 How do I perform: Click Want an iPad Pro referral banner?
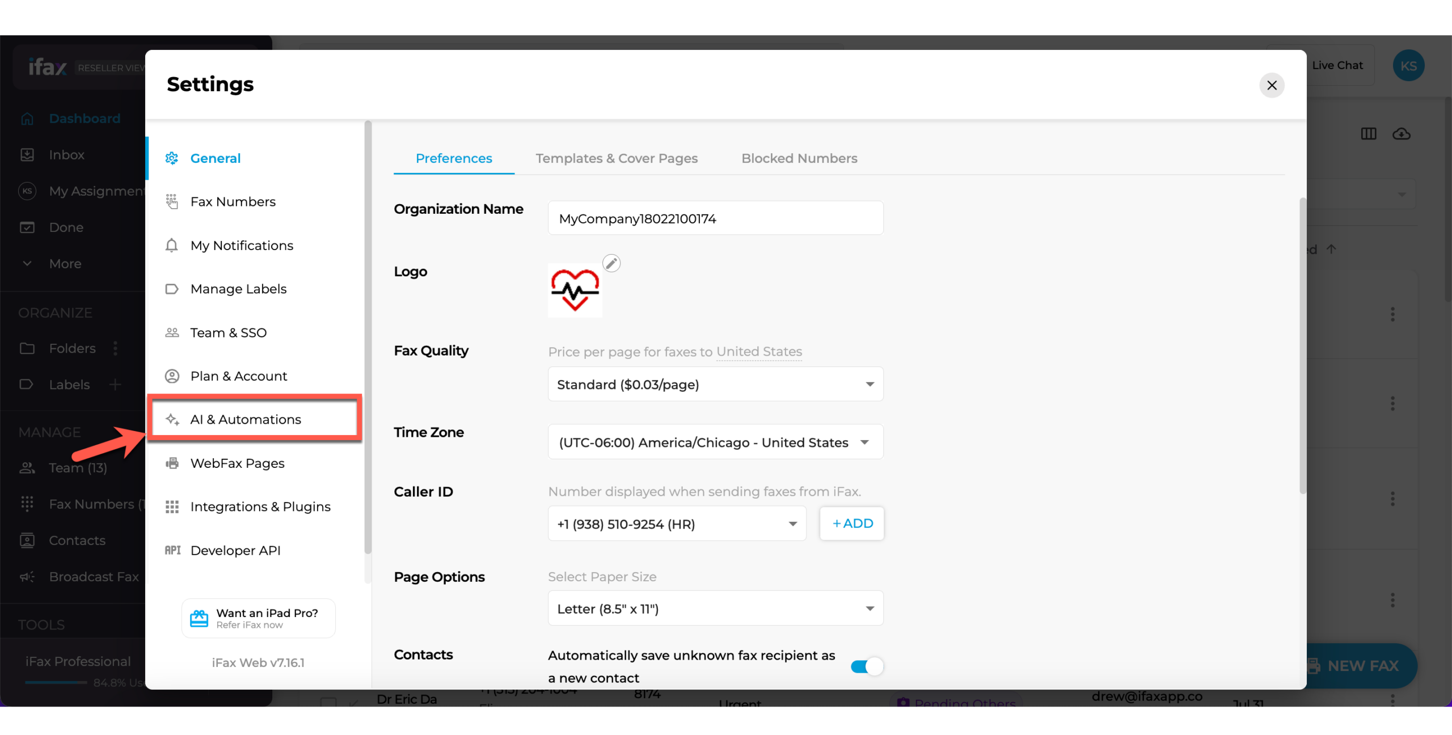tap(259, 618)
